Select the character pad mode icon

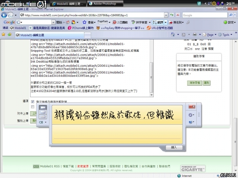[x=43, y=112]
